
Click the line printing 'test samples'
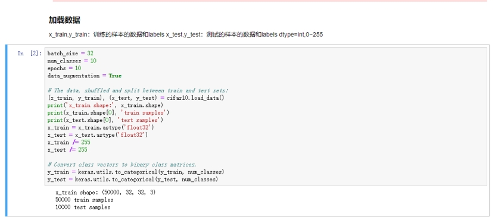105,120
